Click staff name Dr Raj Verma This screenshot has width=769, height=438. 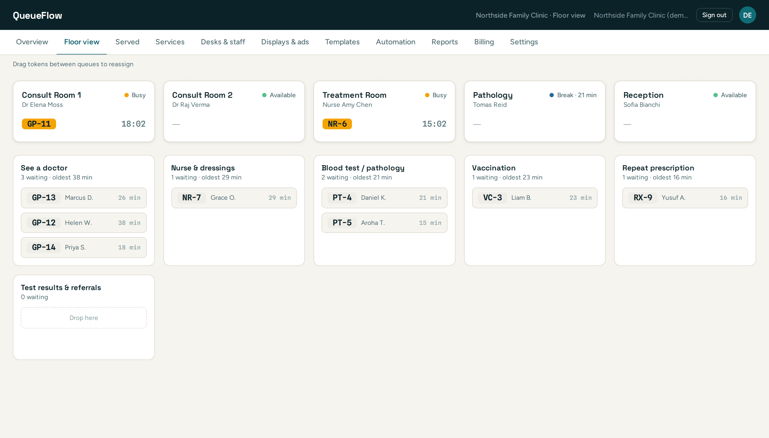(x=191, y=105)
